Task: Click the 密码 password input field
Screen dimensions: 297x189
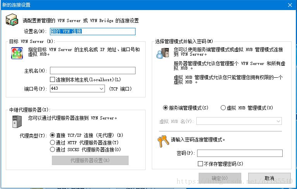Action: point(240,153)
